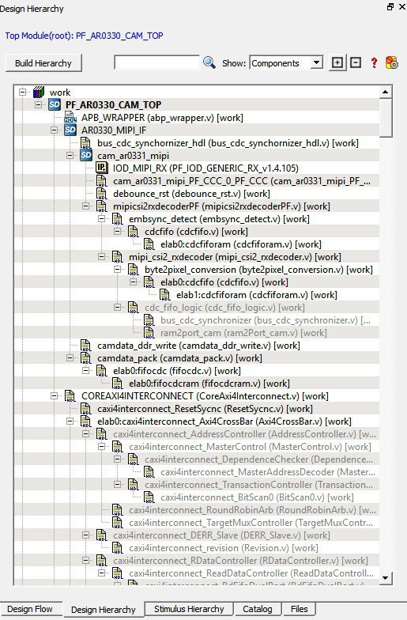Click the expand-all plus icon
The width and height of the screenshot is (407, 620).
pos(337,63)
